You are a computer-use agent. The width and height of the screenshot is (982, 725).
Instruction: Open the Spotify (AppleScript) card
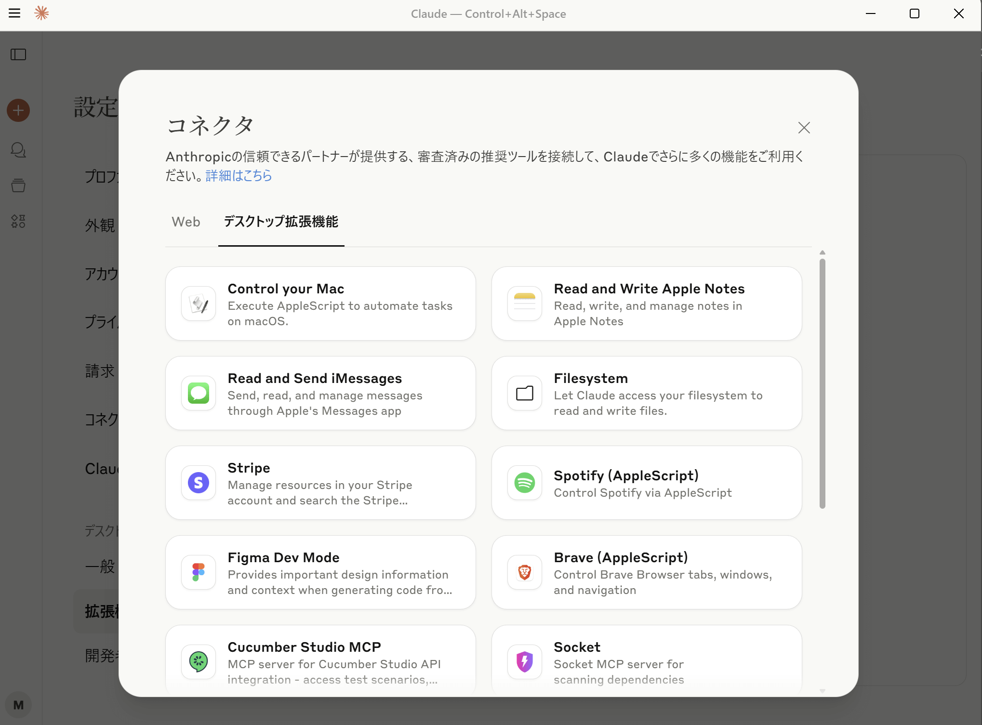[x=647, y=483]
